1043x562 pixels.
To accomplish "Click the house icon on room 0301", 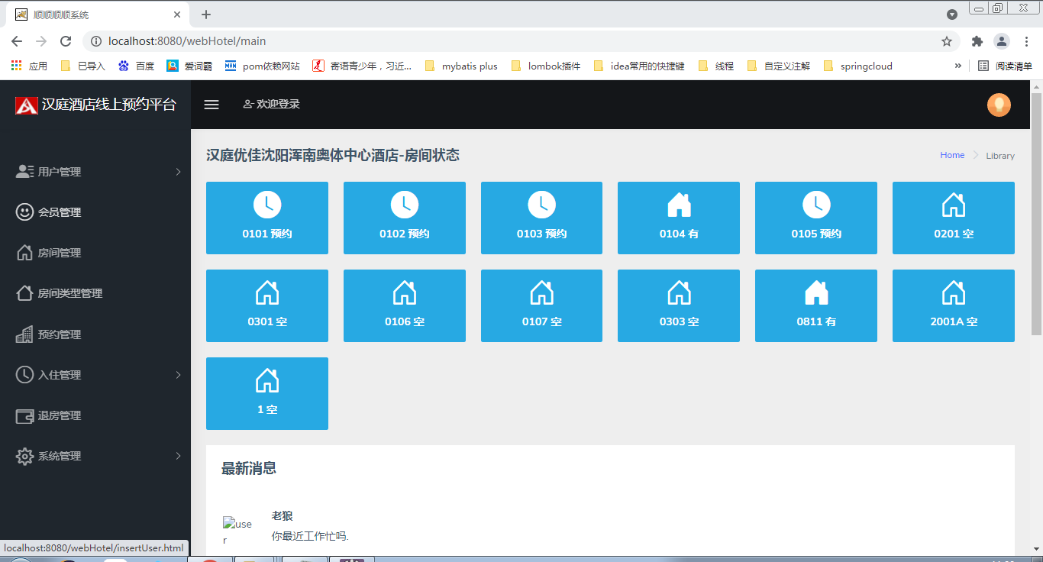I will tap(267, 292).
